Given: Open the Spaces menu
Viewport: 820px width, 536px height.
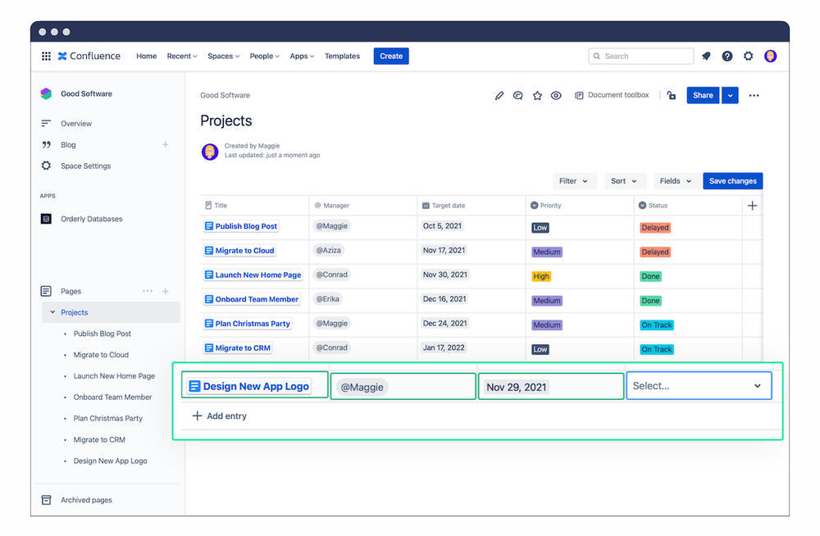Looking at the screenshot, I should click(223, 56).
